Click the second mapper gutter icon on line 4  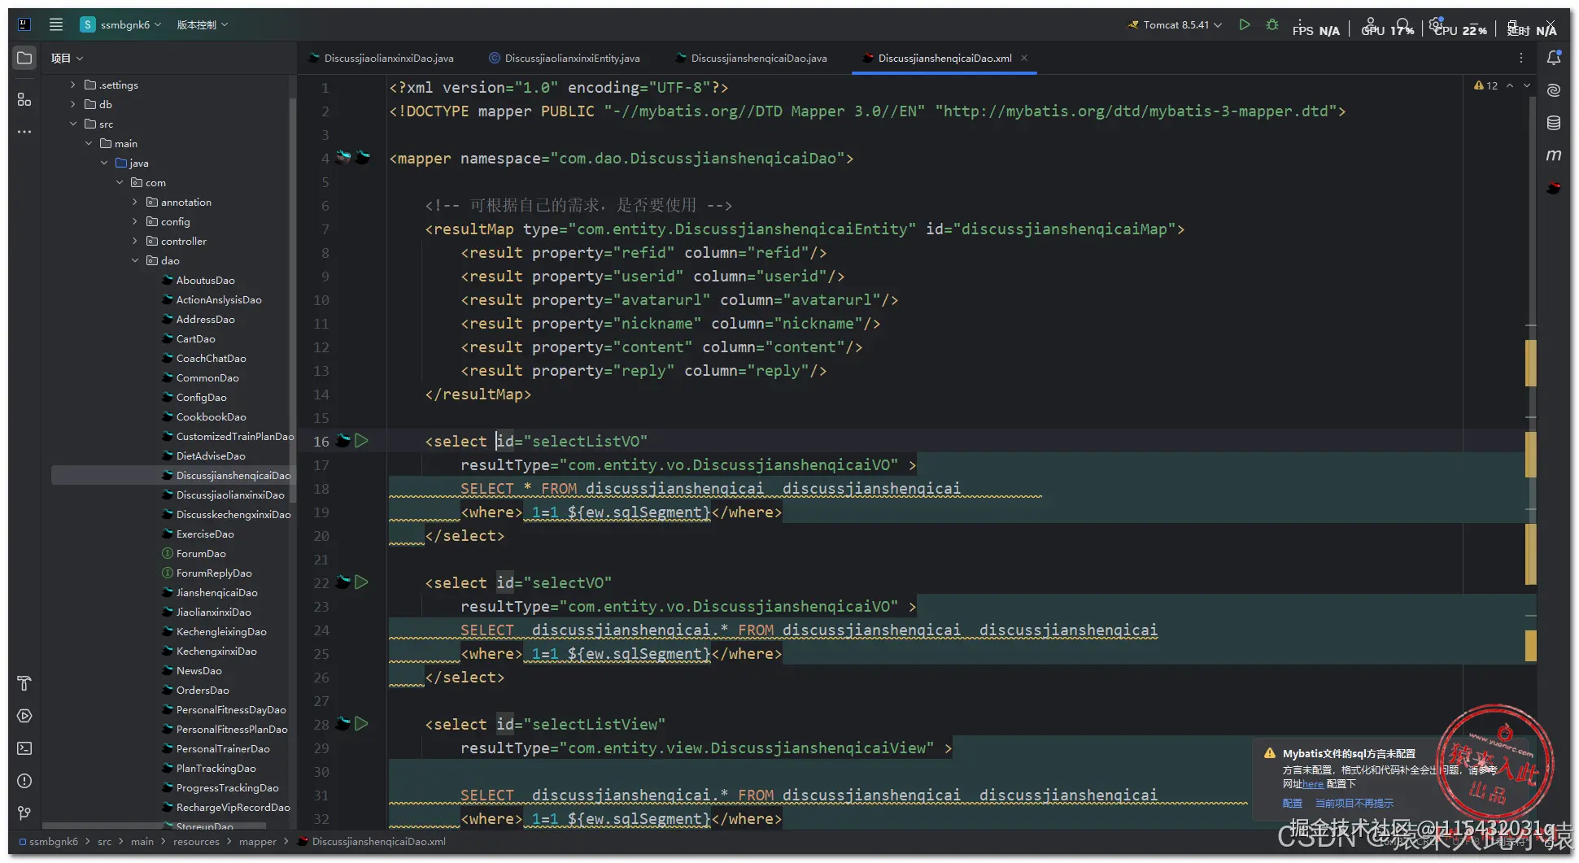(362, 158)
